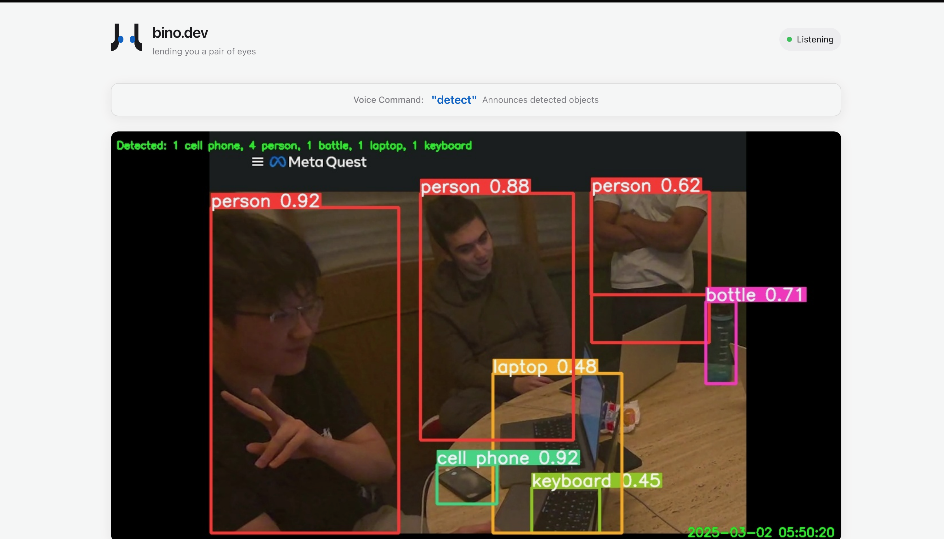Click the green Detected objects summary text
Viewport: 944px width, 539px height.
294,146
